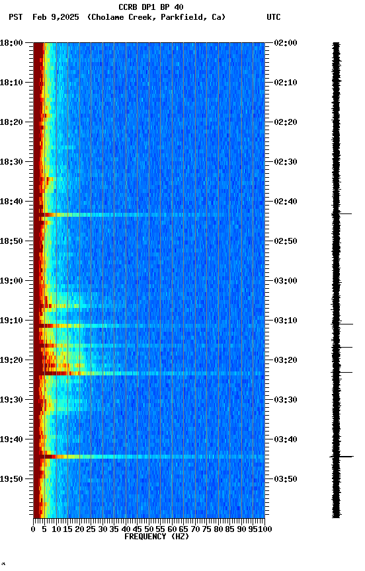Click the broadband event streak near 19:44
Viewport: 365px width, 571px height.
(149, 457)
